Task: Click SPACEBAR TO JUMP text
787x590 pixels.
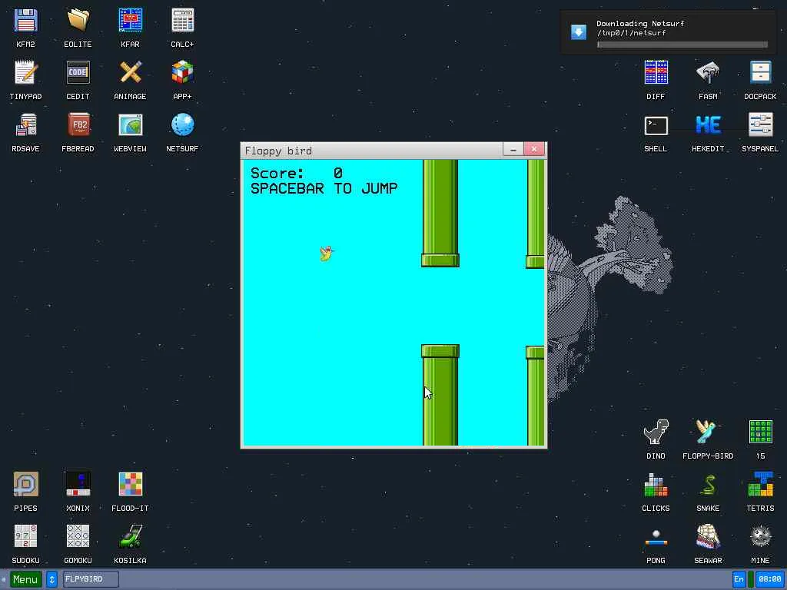Action: point(324,189)
